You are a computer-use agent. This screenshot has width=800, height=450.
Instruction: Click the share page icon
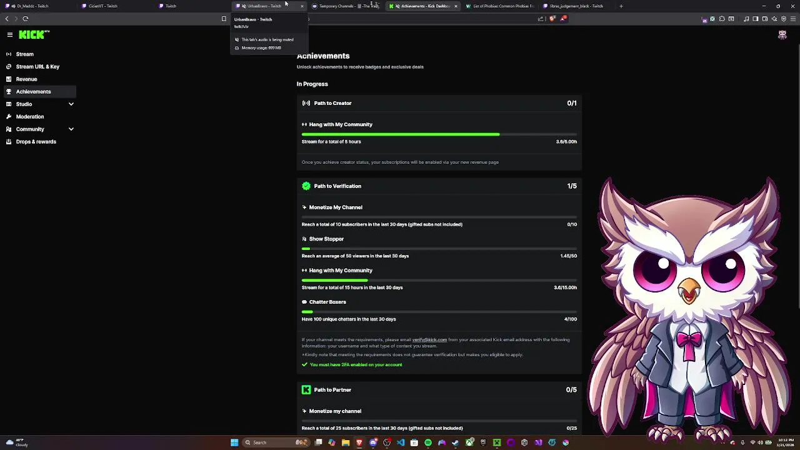[x=541, y=19]
